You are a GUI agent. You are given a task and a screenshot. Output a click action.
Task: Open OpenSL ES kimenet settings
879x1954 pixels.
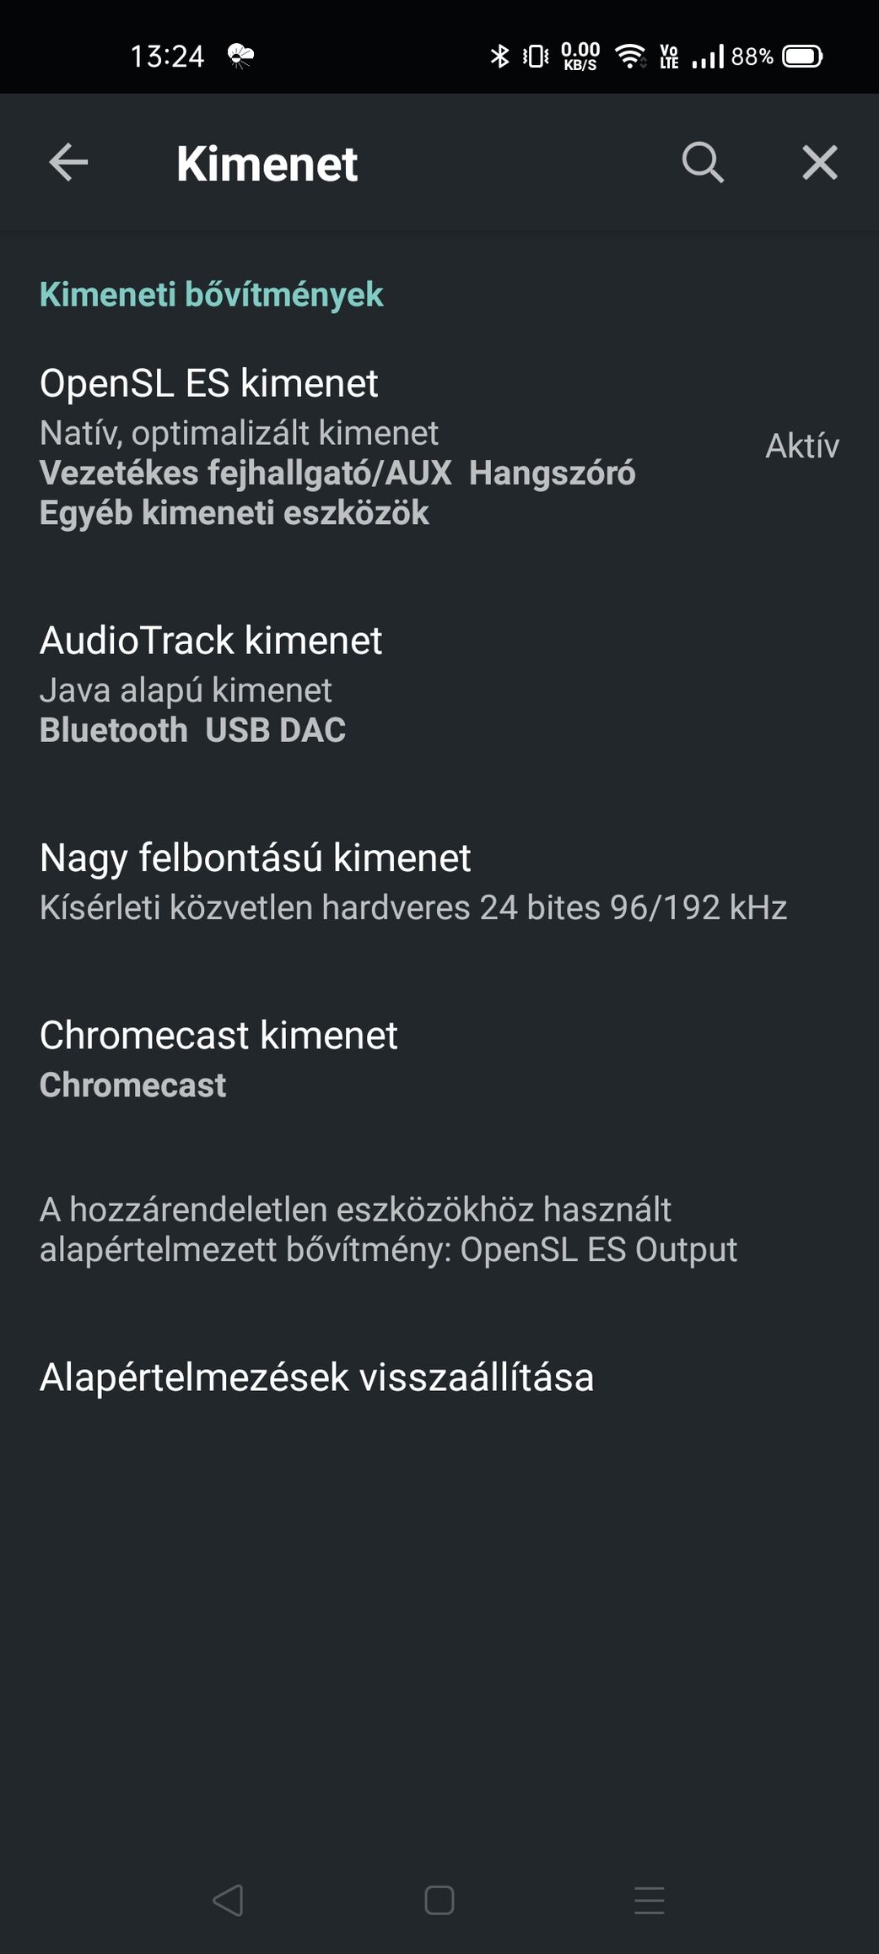click(x=439, y=447)
